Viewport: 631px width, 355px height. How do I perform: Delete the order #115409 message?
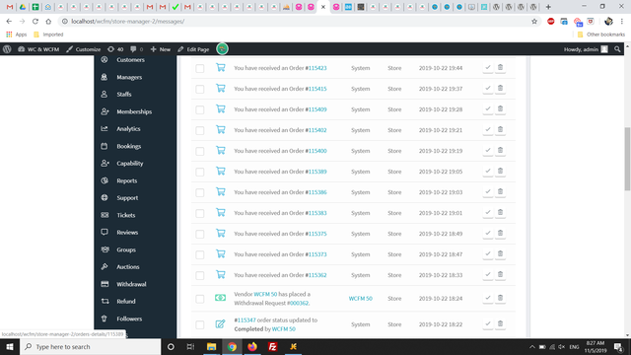[x=500, y=109]
